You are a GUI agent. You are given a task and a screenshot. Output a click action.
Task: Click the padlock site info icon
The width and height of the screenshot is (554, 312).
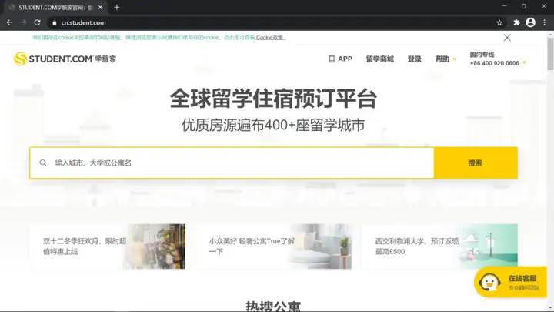tap(54, 22)
